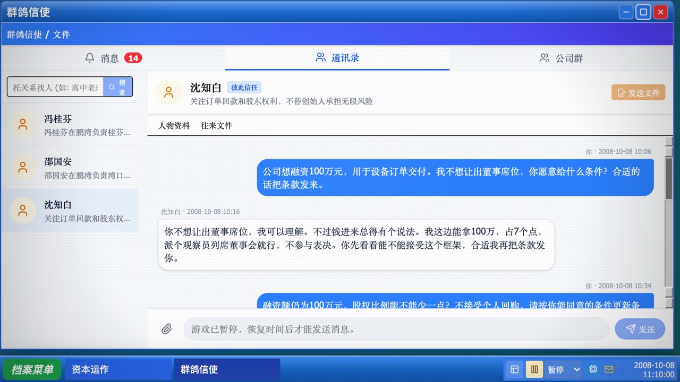Click the chat scrollbar up arrow

click(669, 142)
